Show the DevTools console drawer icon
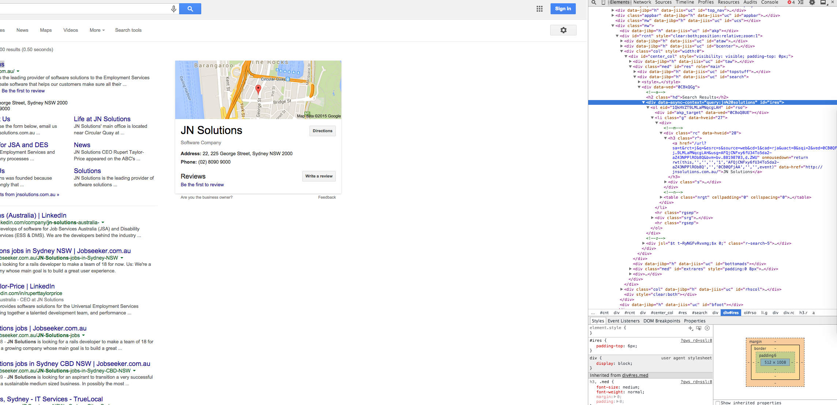The image size is (837, 405). (x=801, y=3)
